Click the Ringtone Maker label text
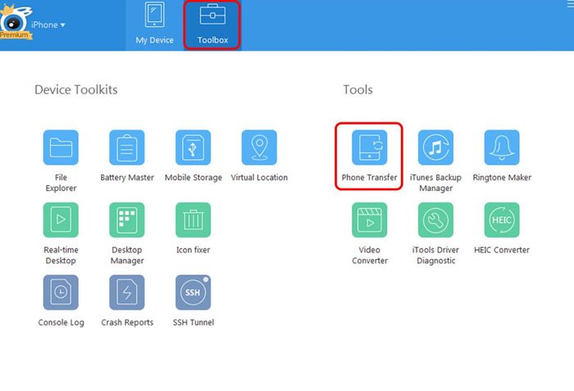The image size is (574, 391). pyautogui.click(x=502, y=177)
